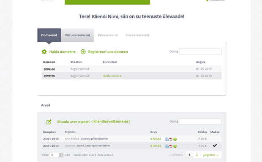This screenshot has width=262, height=162.
Task: Click the domain Otsing search field
Action: 200,51
